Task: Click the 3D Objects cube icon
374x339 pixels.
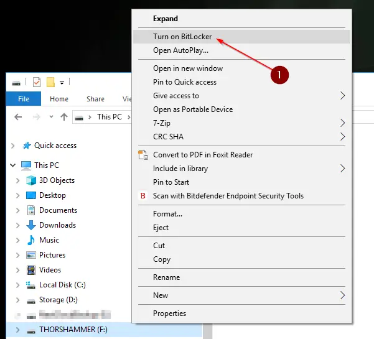Action: pyautogui.click(x=31, y=180)
